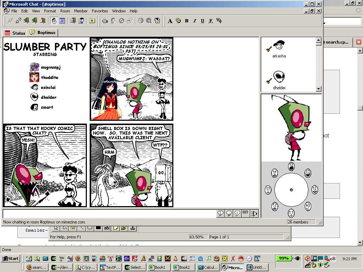363x272 pixels.
Task: Pick the scared face on the emotion wheel
Action: point(275,206)
